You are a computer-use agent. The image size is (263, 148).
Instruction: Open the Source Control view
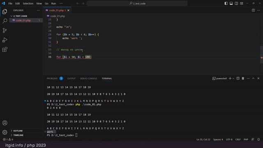click(5, 30)
